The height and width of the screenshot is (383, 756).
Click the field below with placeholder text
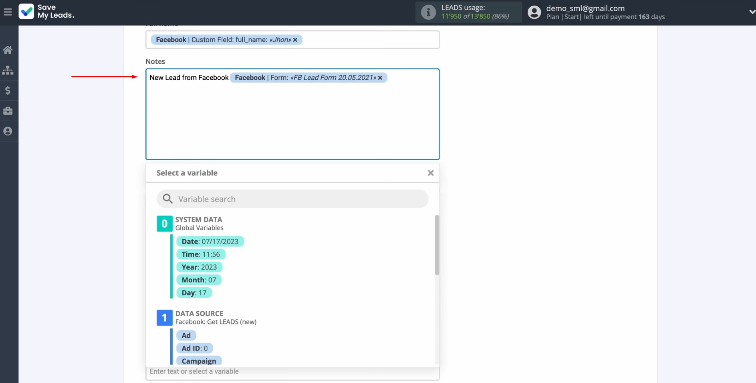point(292,373)
